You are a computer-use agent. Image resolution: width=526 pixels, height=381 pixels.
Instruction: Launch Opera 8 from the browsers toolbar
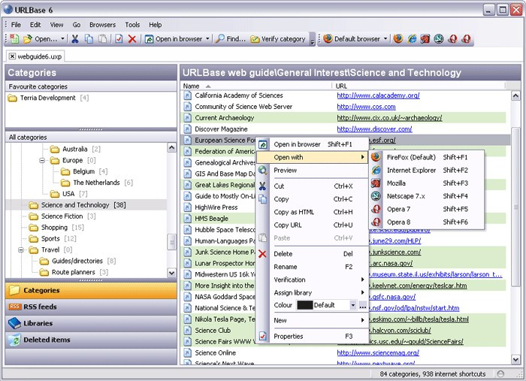click(466, 39)
